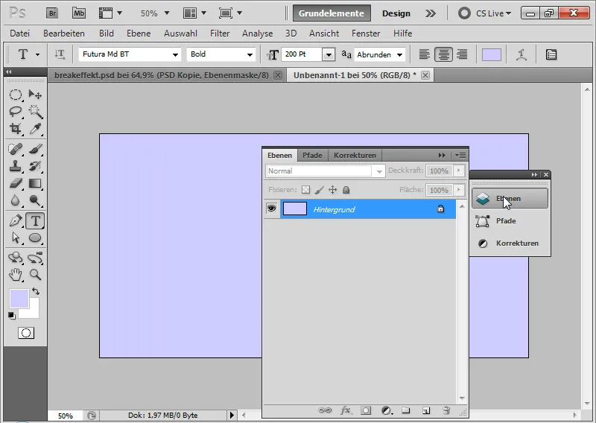
Task: Select the Lasso tool
Action: pyautogui.click(x=16, y=112)
